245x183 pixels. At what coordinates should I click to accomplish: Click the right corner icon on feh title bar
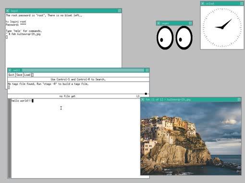pos(239,99)
